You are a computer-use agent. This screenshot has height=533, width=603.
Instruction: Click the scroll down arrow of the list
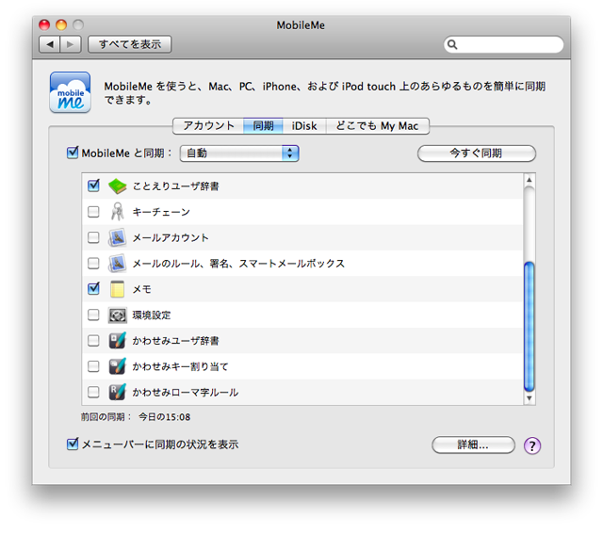tap(530, 398)
